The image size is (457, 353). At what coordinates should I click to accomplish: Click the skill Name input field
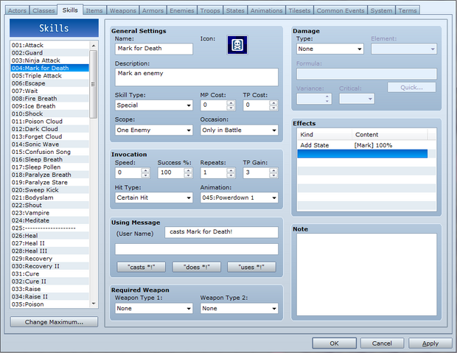click(x=154, y=49)
